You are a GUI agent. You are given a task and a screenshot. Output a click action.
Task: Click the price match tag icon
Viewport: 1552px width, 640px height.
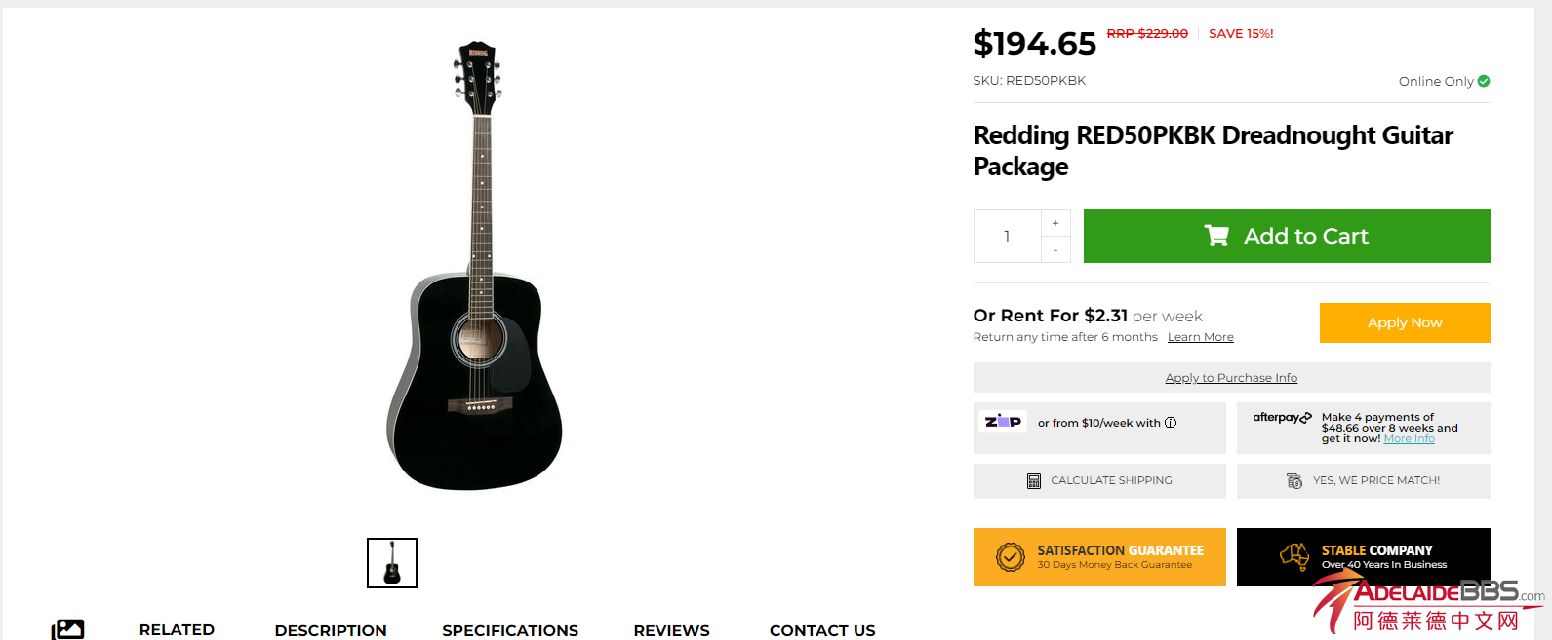click(1294, 481)
